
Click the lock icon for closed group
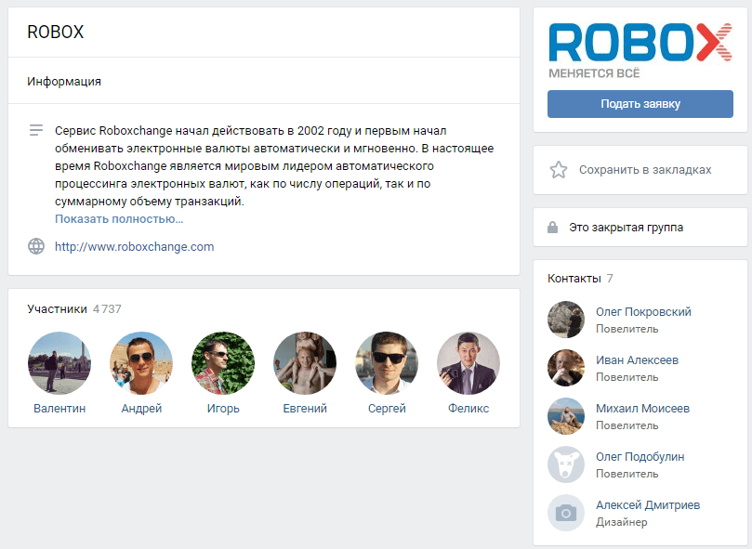tap(552, 228)
